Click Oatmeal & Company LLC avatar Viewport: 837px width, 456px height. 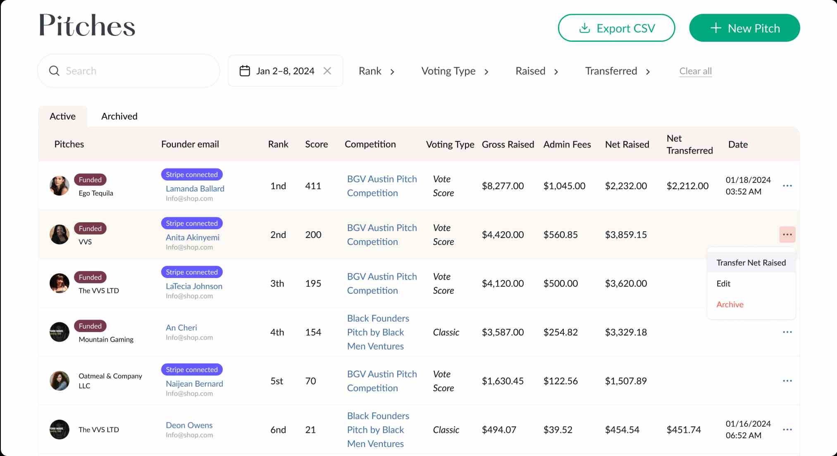click(60, 381)
